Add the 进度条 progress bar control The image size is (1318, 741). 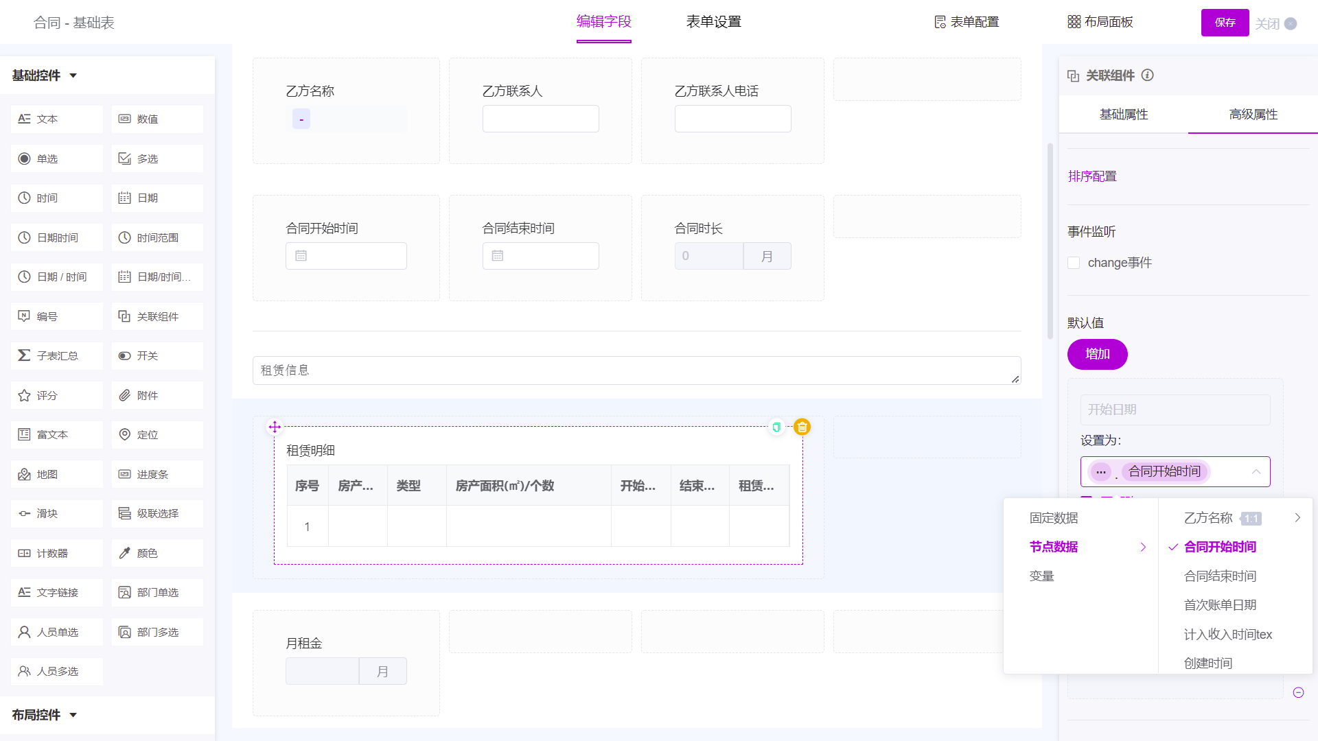point(157,475)
